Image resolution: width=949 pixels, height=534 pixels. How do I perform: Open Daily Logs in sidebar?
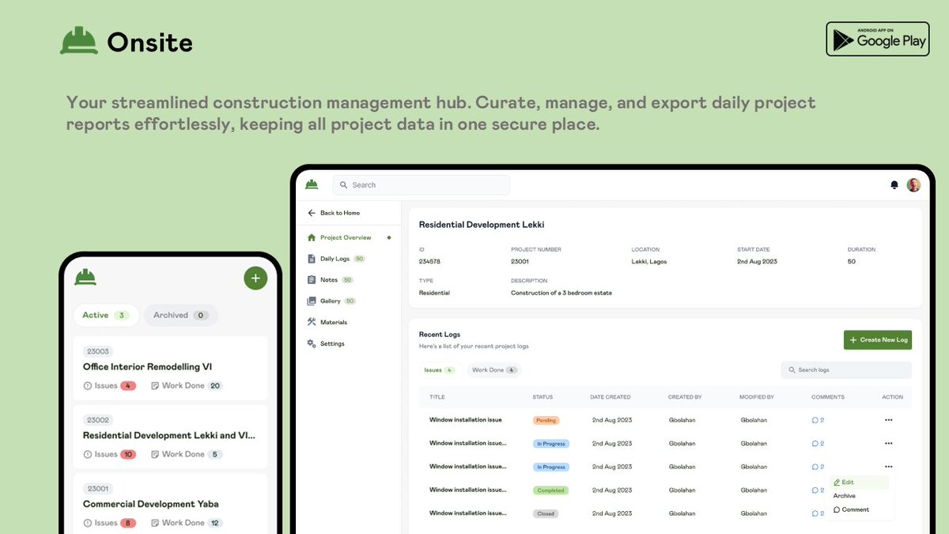point(336,259)
